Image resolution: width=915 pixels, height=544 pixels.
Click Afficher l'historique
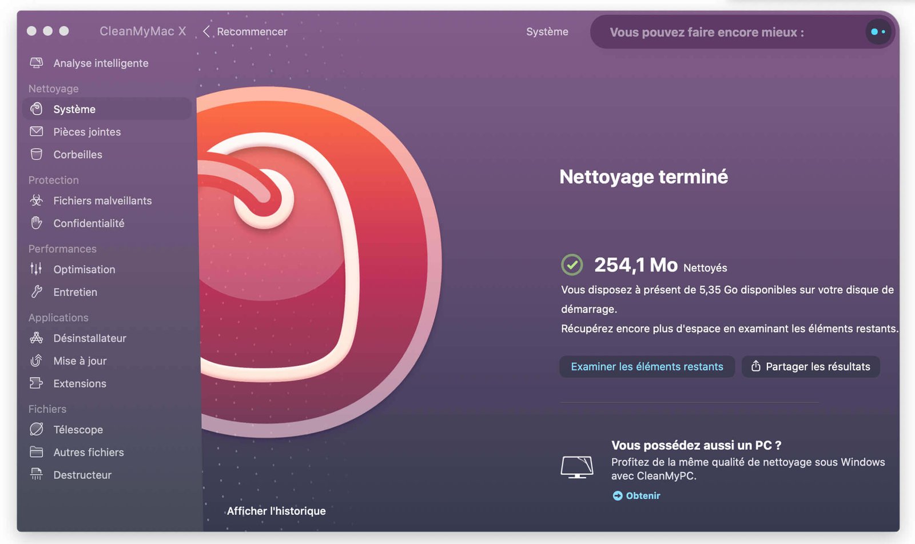[x=276, y=511]
